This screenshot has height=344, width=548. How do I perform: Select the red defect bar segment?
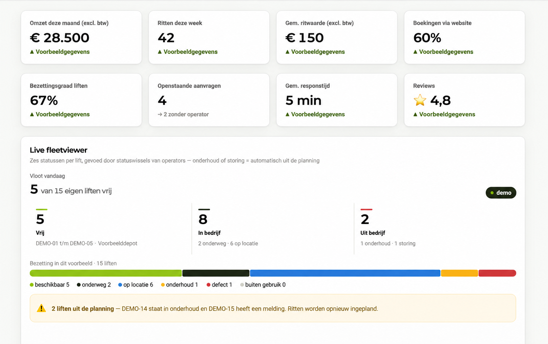(x=497, y=273)
